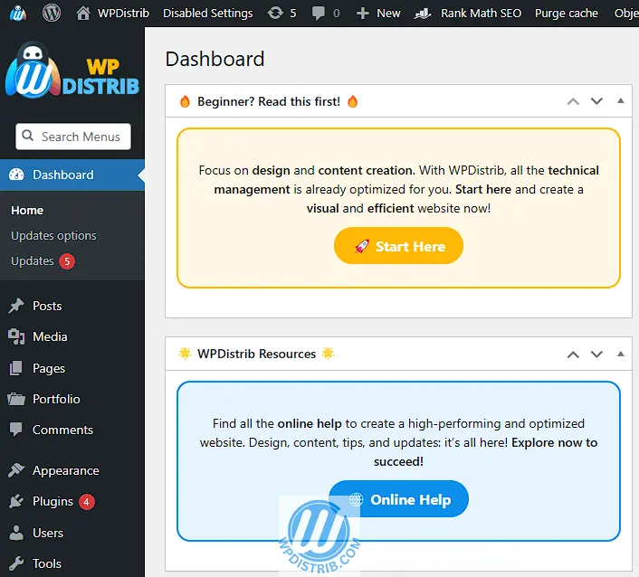Collapse the WPDistrib Resources panel
Image resolution: width=639 pixels, height=577 pixels.
620,355
